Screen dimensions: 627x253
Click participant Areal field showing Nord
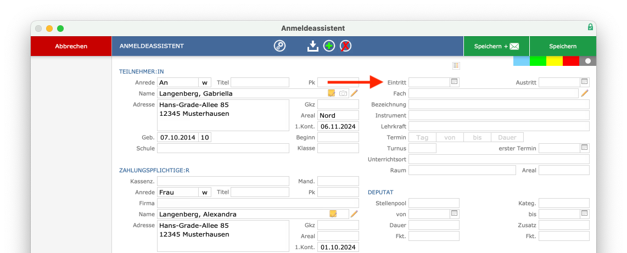338,115
